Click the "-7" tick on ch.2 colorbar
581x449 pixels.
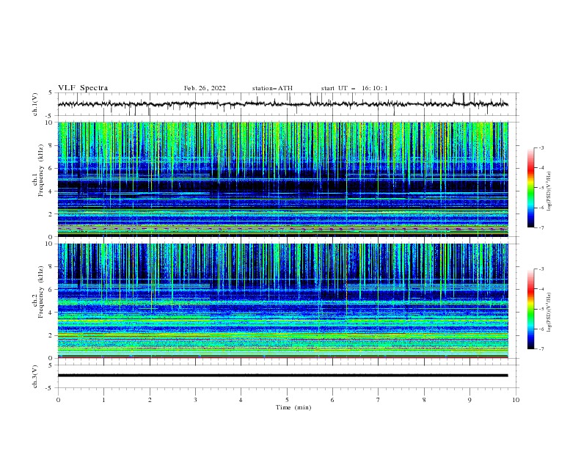tap(541, 348)
